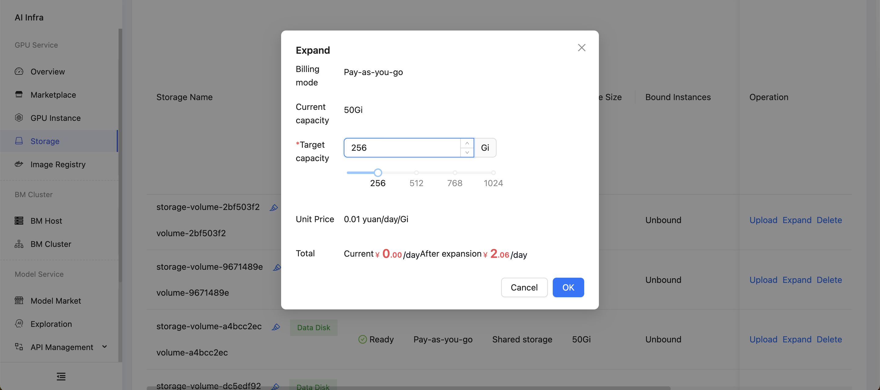Close the Expand dialog with the X

[581, 47]
